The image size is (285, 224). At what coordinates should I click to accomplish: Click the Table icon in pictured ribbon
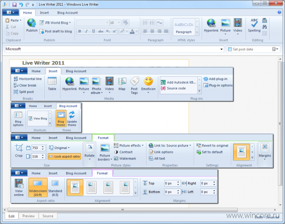pos(52,81)
